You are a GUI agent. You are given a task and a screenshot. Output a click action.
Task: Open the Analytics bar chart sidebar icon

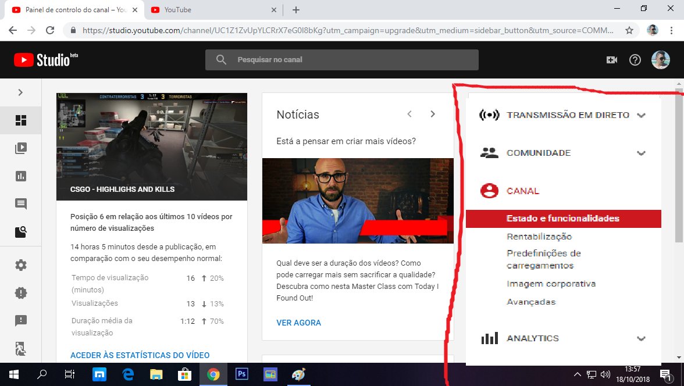[x=20, y=176]
